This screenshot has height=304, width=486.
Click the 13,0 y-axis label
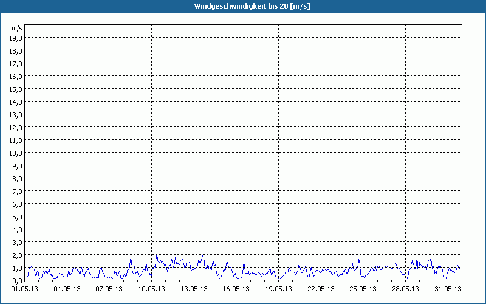(x=16, y=115)
